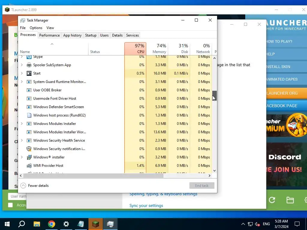Viewport: 307px width, 230px height.
Task: Expand System Guard Runtime Monitor row
Action: coord(22,82)
